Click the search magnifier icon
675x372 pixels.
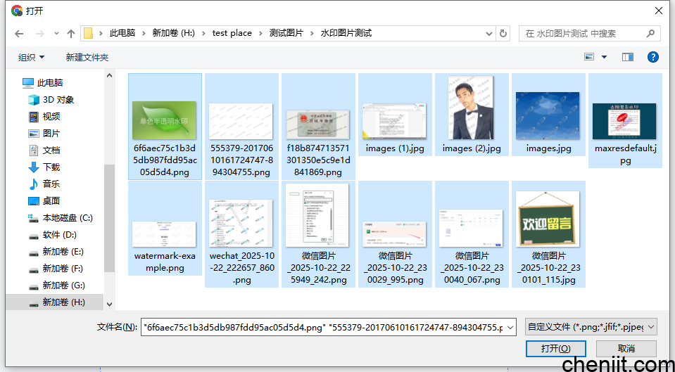click(650, 33)
